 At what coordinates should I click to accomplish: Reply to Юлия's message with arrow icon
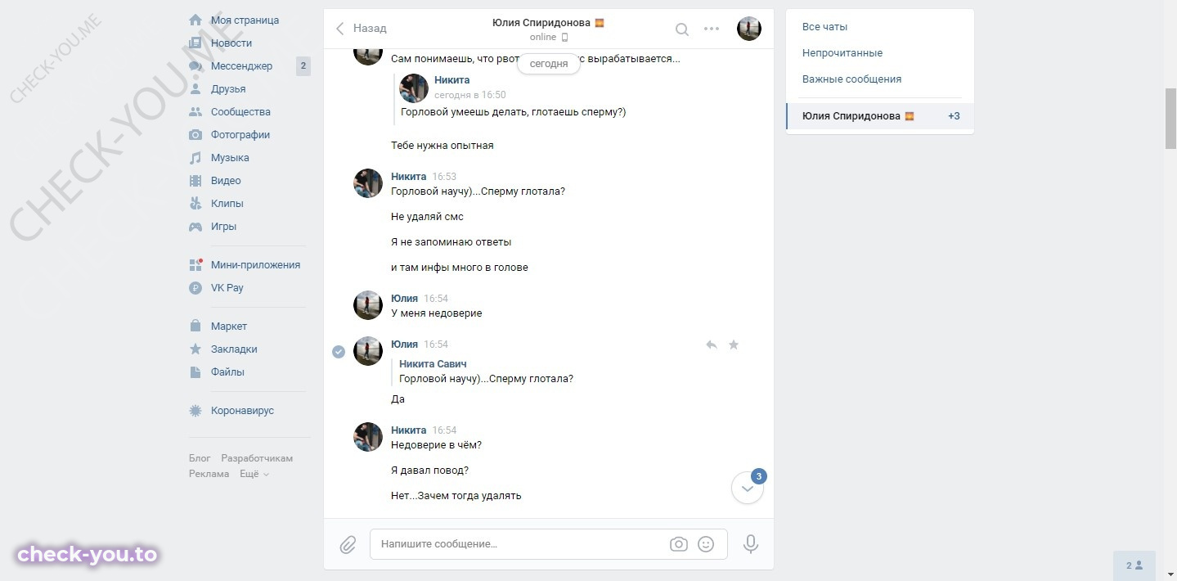point(712,345)
